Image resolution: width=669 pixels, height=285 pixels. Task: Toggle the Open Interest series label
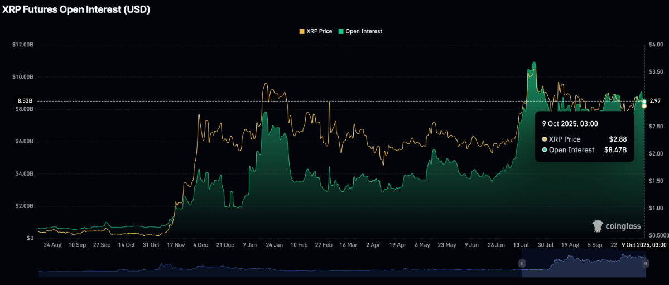tap(363, 32)
